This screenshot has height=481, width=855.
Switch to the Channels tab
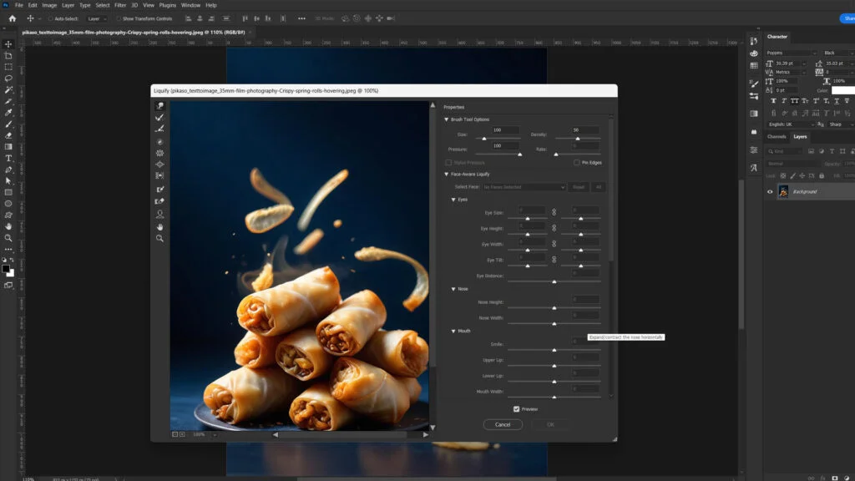point(777,137)
